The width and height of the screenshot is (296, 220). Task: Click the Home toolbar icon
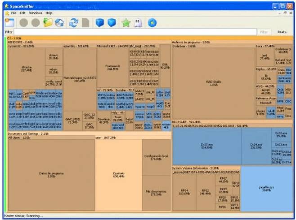[x=59, y=22]
